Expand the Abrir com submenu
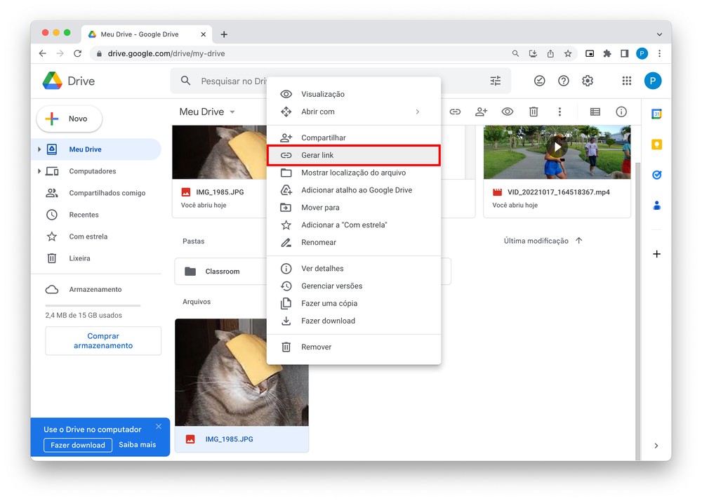 [417, 112]
